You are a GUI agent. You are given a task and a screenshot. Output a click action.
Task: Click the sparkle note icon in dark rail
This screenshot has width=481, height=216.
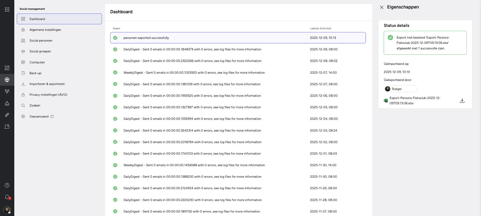tap(7, 127)
